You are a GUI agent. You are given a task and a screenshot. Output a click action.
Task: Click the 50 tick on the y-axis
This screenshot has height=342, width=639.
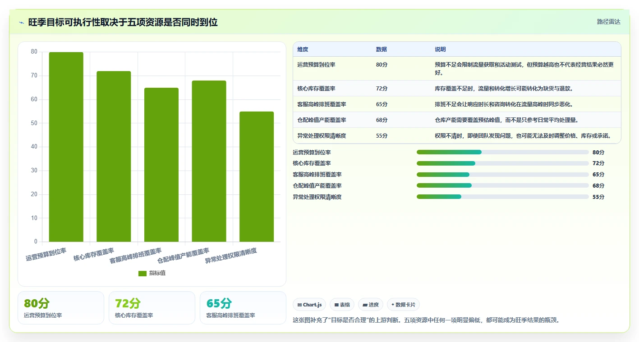34,123
